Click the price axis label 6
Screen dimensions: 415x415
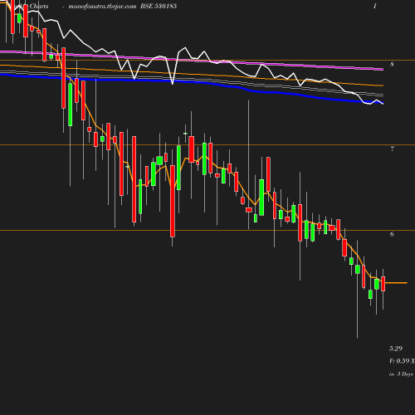[392, 234]
